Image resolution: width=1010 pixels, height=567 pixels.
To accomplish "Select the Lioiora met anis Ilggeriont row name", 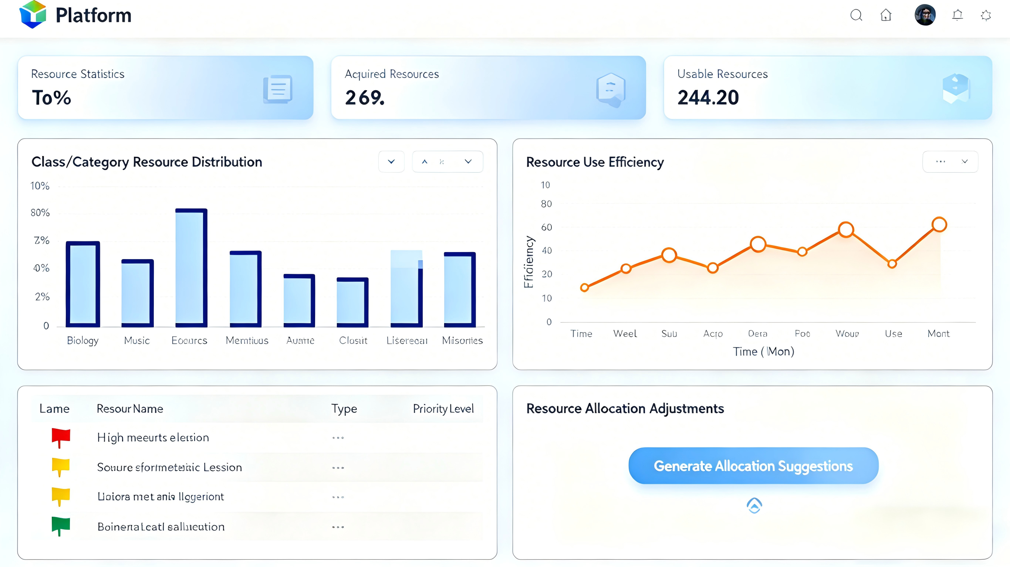I will (161, 497).
